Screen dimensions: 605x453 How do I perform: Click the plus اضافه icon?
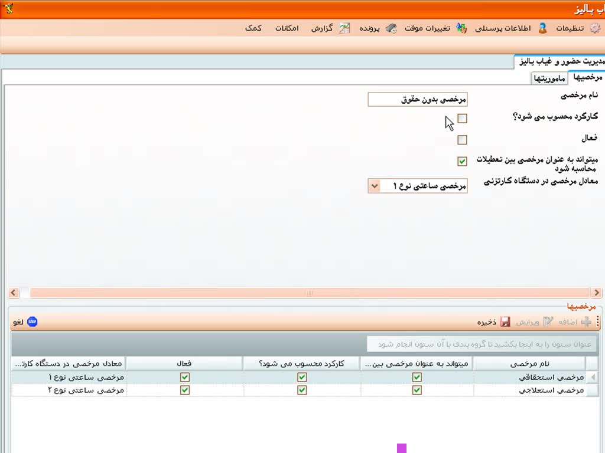coord(586,321)
